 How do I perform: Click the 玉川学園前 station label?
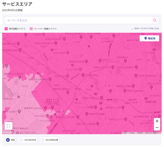point(107,42)
